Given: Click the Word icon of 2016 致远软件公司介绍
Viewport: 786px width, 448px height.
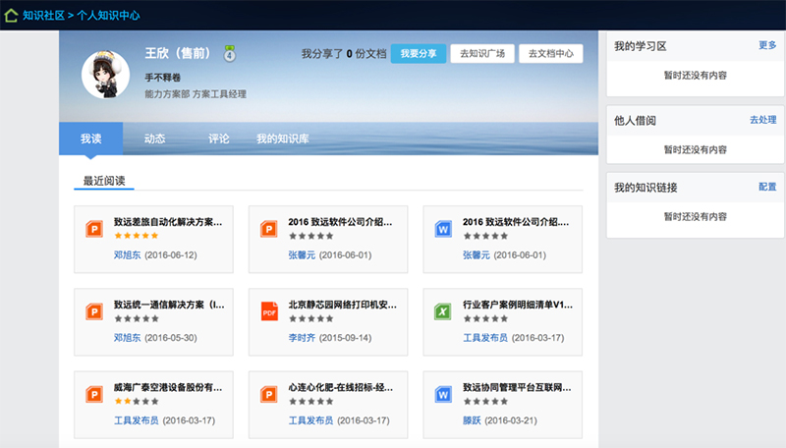Looking at the screenshot, I should 443,229.
